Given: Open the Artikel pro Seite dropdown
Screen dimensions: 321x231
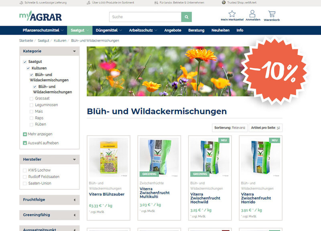Looking at the screenshot, I should (x=266, y=128).
